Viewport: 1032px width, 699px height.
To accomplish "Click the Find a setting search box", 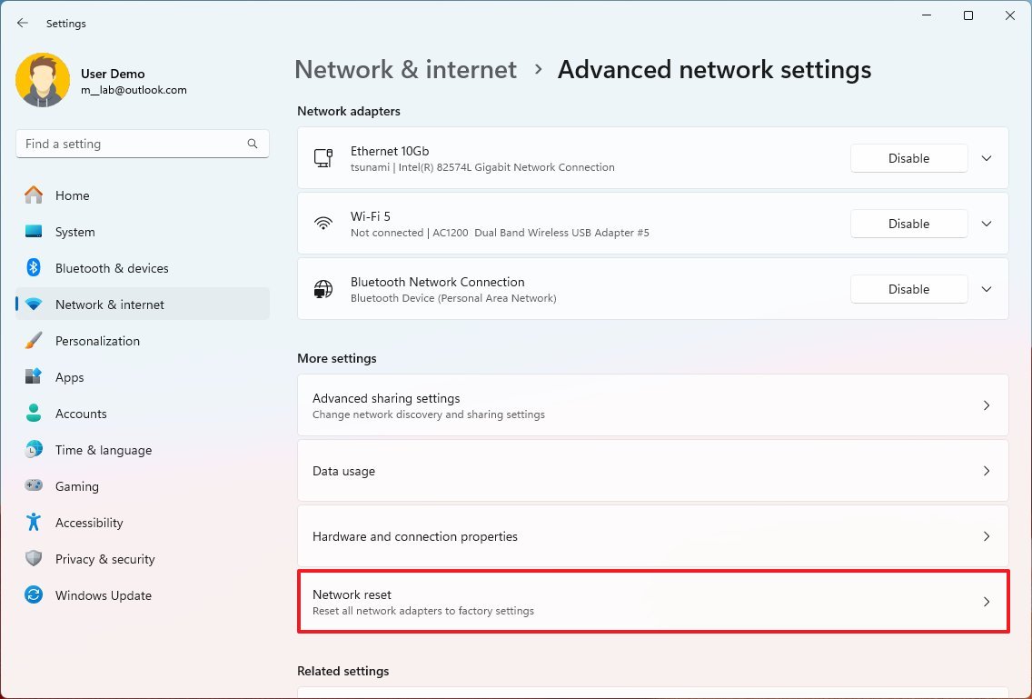I will pyautogui.click(x=132, y=144).
